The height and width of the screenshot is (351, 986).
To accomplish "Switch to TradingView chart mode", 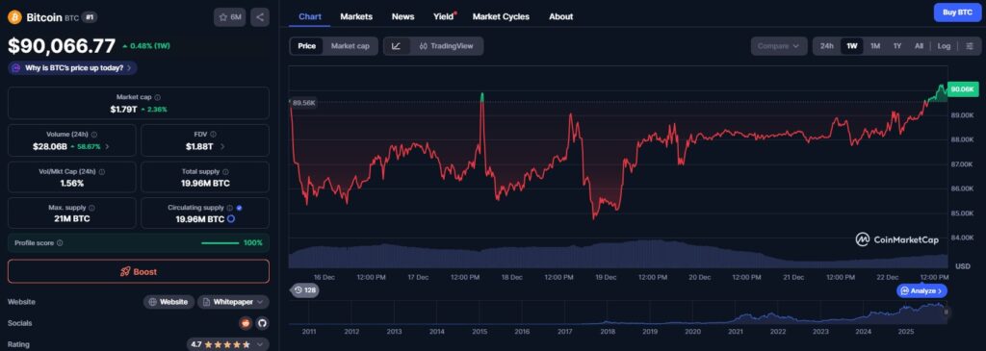I will 447,46.
